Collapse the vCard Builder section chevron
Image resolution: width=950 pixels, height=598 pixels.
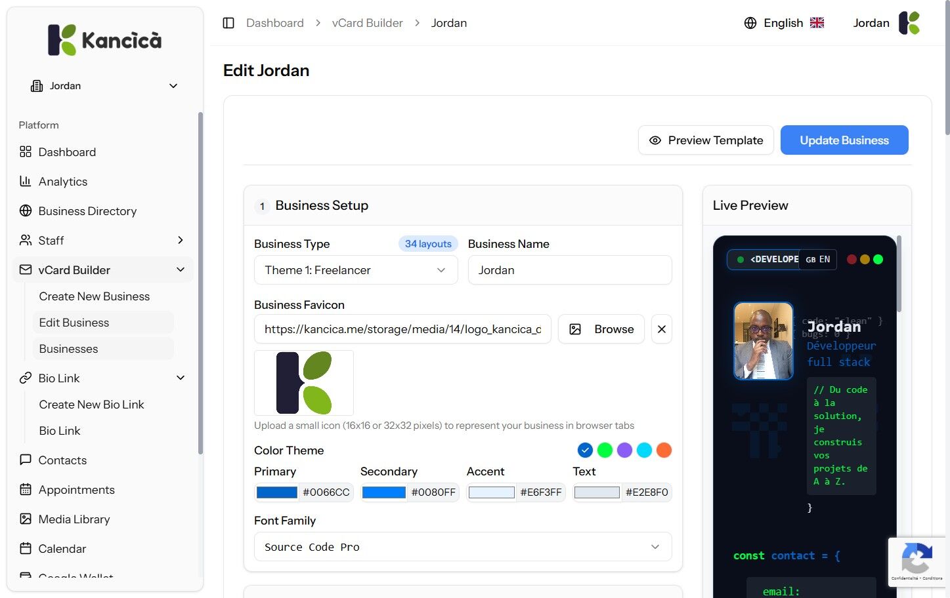181,270
